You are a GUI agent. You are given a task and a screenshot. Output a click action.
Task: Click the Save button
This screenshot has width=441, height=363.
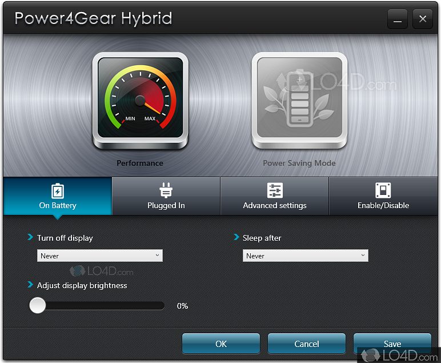coord(392,344)
